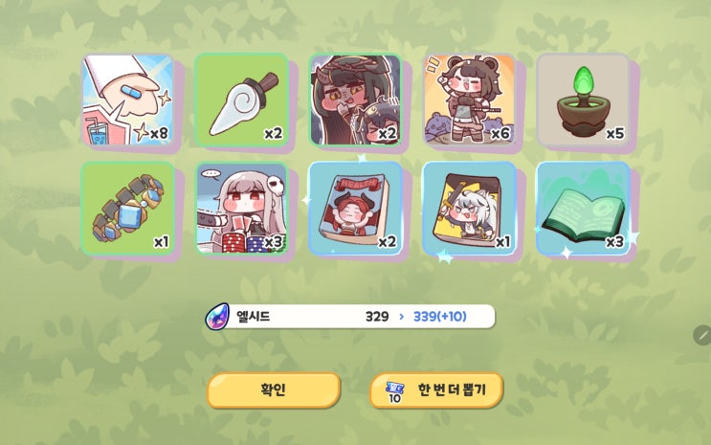Open the poker chips girl card x3

242,209
